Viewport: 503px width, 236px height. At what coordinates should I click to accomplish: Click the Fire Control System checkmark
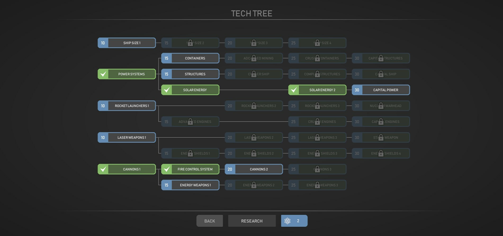click(x=167, y=169)
